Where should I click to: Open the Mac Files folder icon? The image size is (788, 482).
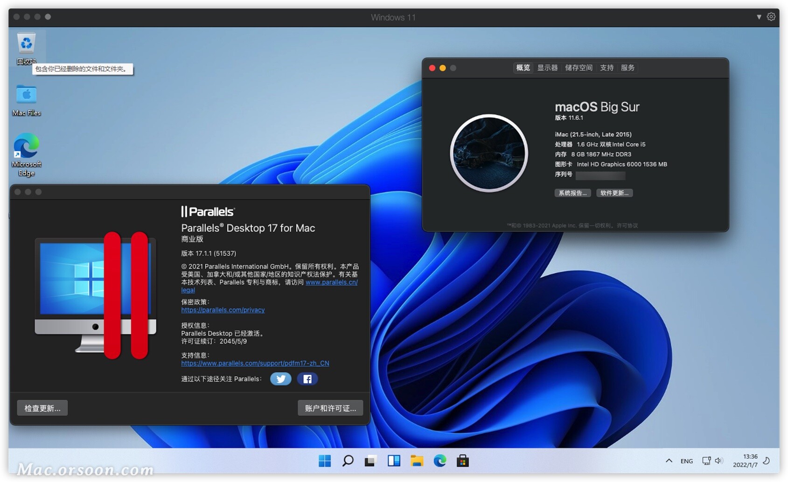27,100
